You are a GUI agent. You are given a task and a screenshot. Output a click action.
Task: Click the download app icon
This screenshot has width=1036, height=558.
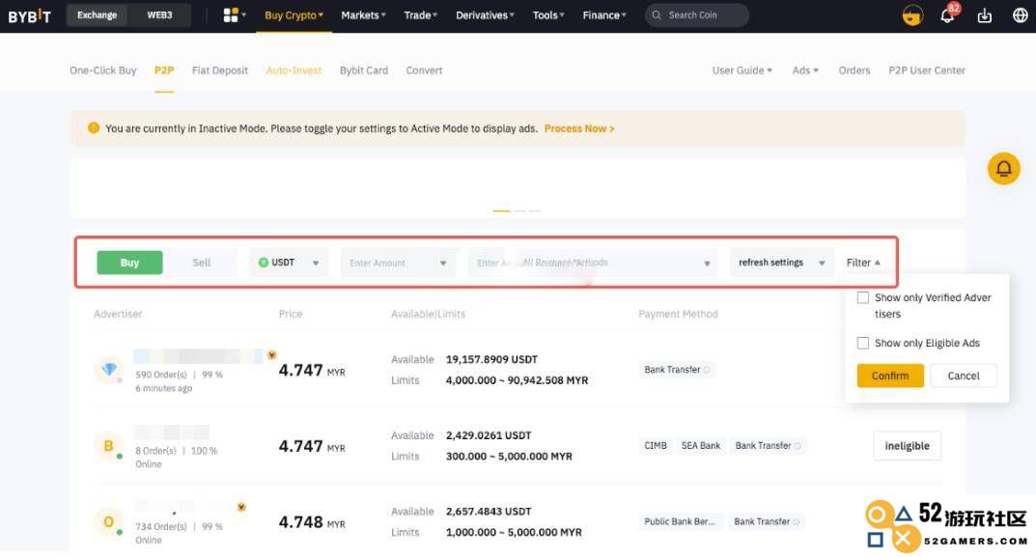985,15
